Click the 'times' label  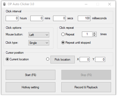click(103, 34)
